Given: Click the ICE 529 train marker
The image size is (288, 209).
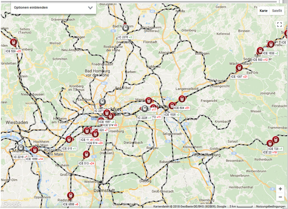Looking at the screenshot, I should (14, 42).
